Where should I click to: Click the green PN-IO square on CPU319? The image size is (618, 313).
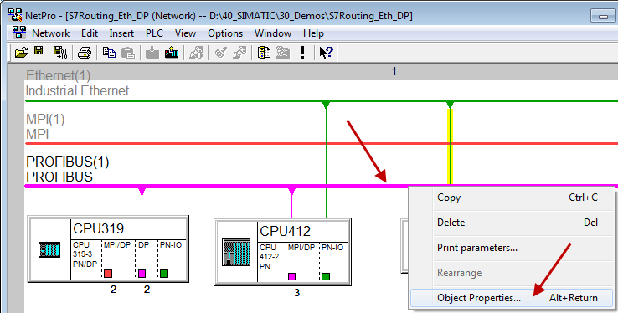(x=164, y=273)
